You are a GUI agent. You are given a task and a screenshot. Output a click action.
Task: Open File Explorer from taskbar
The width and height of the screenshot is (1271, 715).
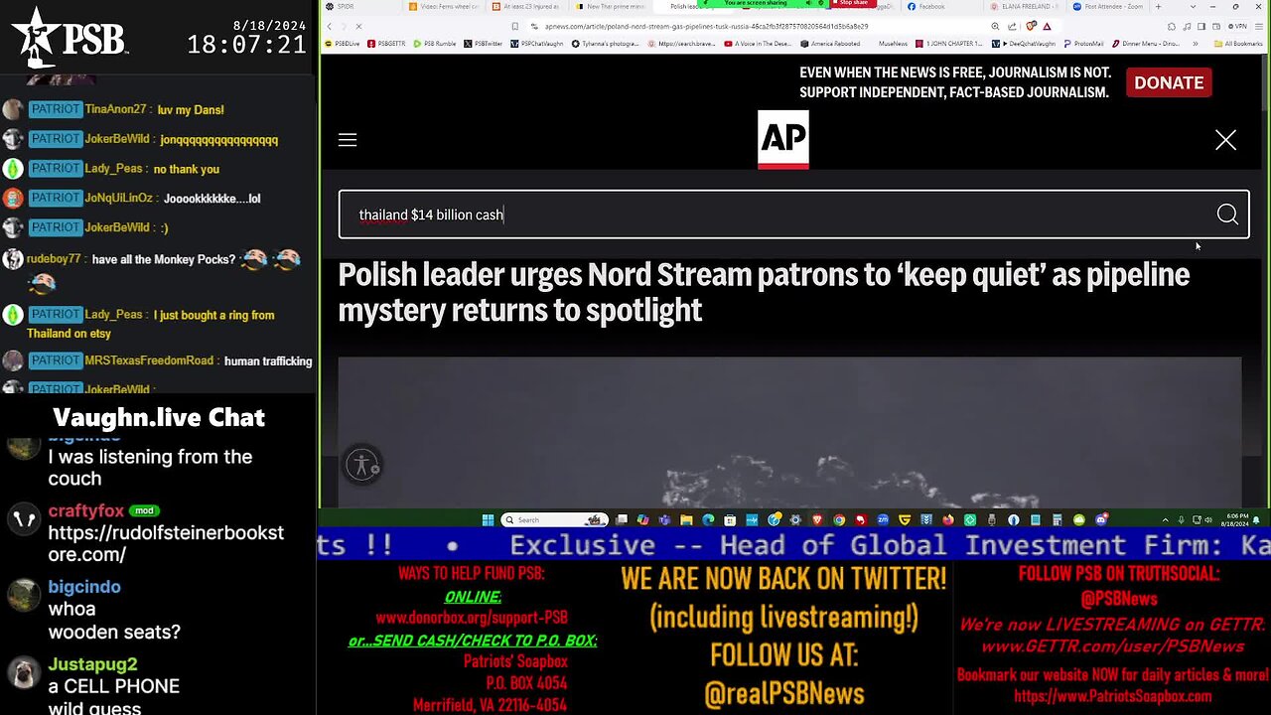[x=686, y=519]
